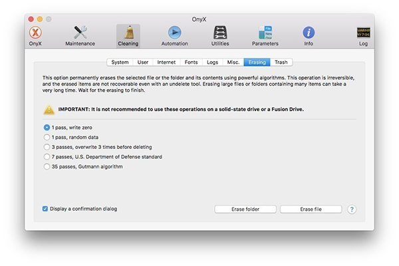Close the OnyX window
399x266 pixels.
pos(31,19)
